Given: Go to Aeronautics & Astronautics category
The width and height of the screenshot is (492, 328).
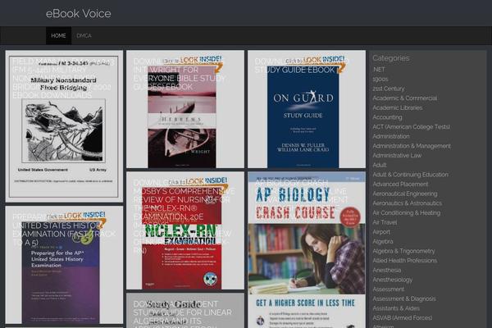Looking at the screenshot, I should point(408,203).
